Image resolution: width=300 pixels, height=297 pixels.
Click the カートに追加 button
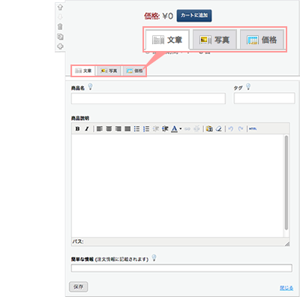point(194,16)
